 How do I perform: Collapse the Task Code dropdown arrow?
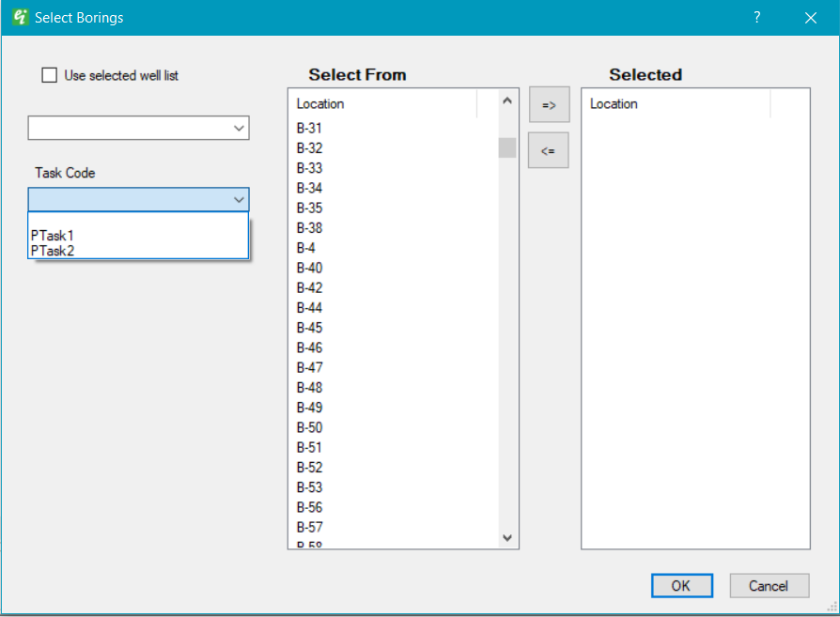pyautogui.click(x=239, y=199)
